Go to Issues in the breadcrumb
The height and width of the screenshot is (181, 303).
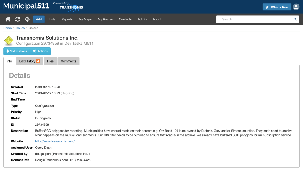tap(20, 28)
